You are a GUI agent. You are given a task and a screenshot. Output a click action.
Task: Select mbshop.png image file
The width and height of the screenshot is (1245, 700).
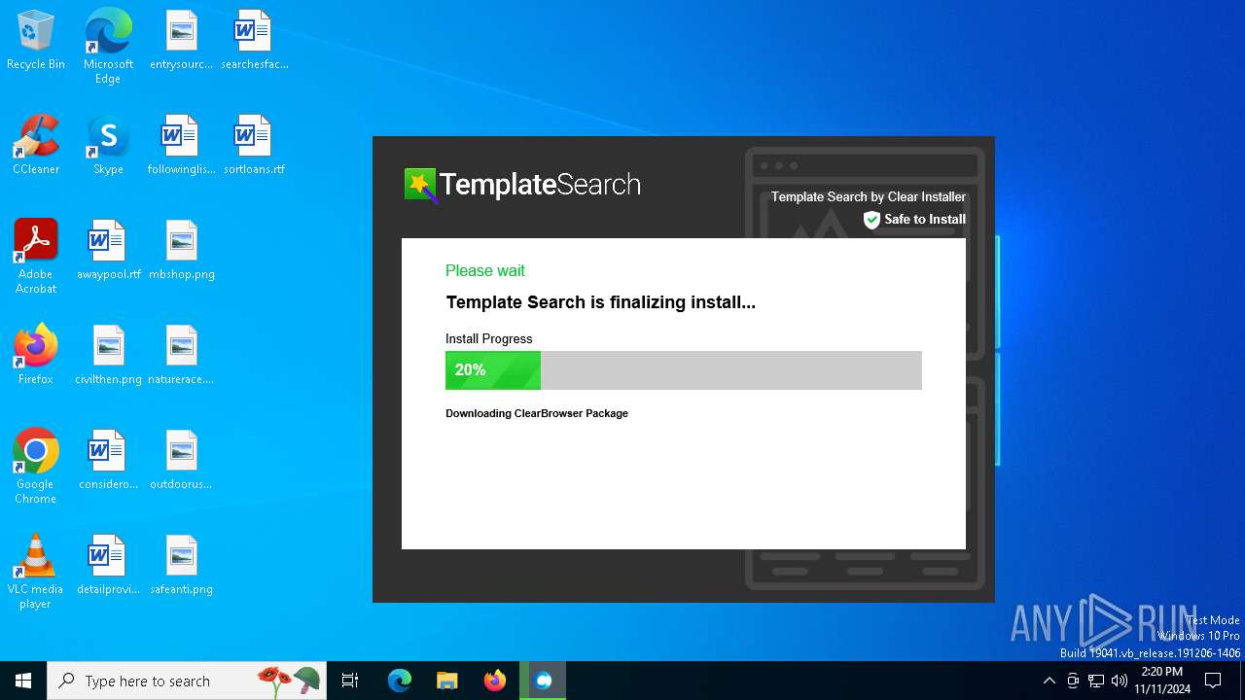click(181, 251)
